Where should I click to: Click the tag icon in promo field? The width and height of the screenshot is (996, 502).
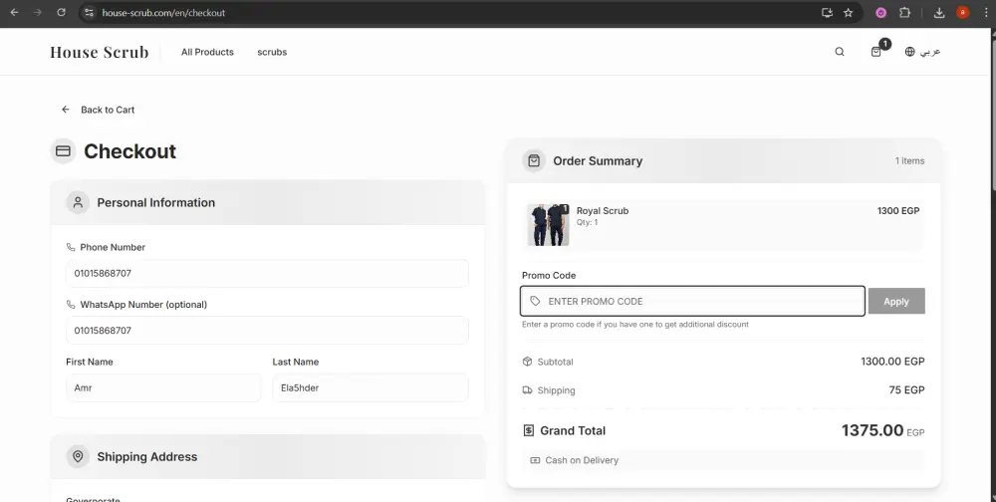point(535,301)
